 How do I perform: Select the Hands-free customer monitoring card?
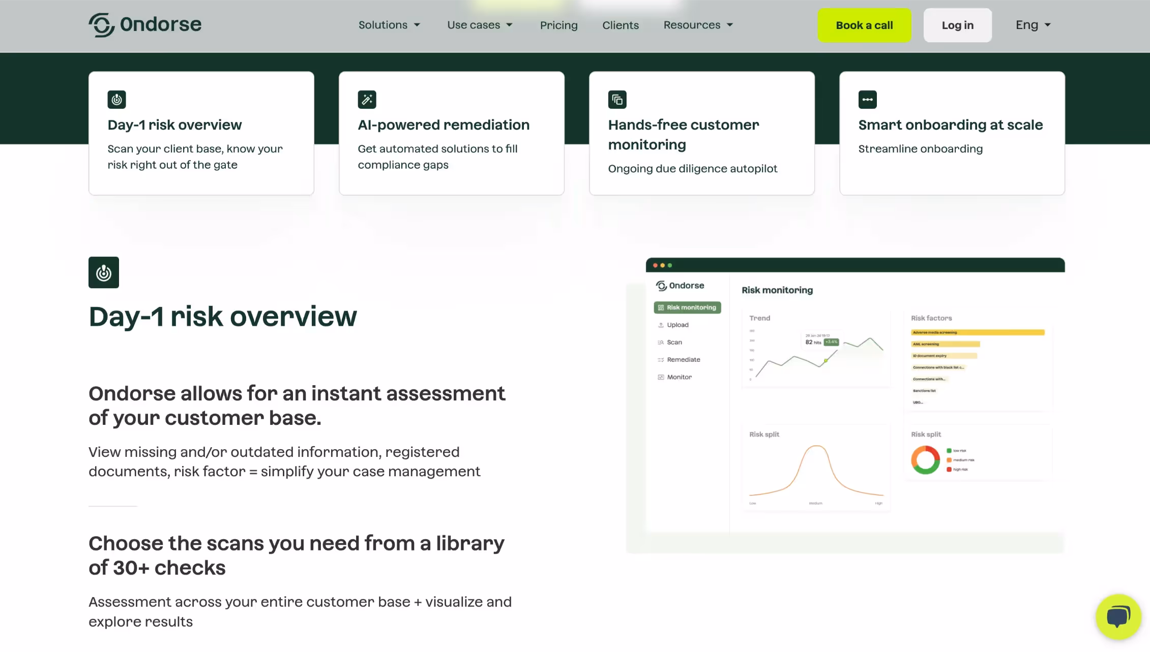click(x=701, y=133)
